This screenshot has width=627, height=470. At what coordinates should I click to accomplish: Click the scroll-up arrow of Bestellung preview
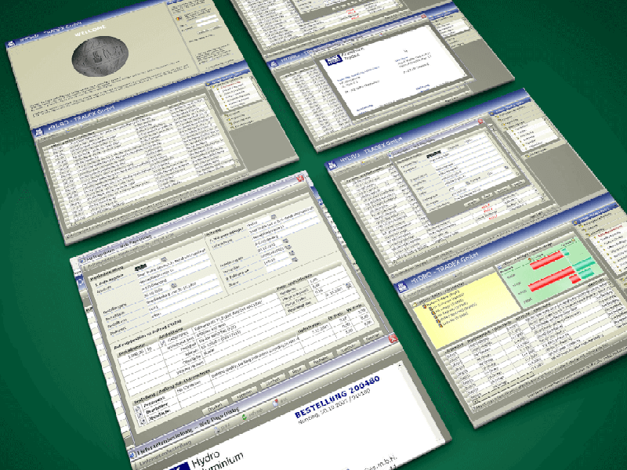pyautogui.click(x=399, y=365)
